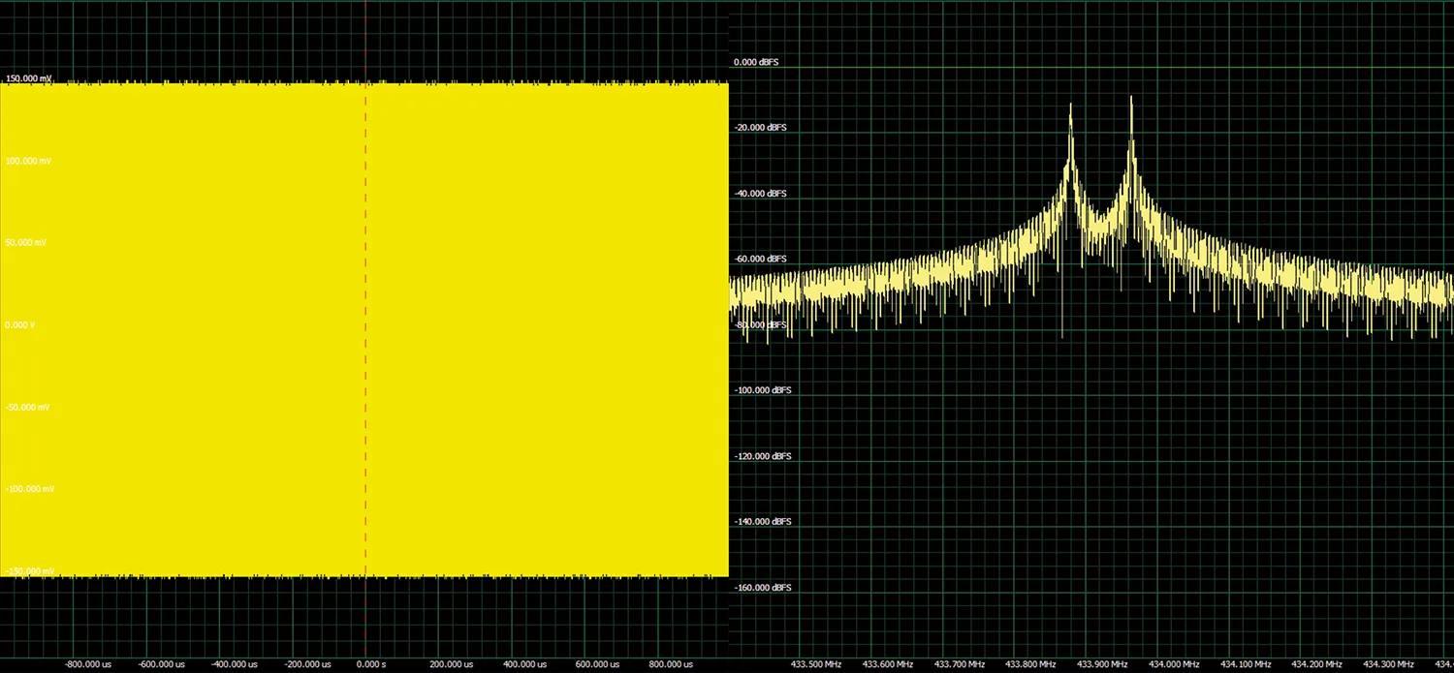The width and height of the screenshot is (1454, 673).
Task: Select the 433.900 MHz frequency label
Action: (x=1102, y=665)
